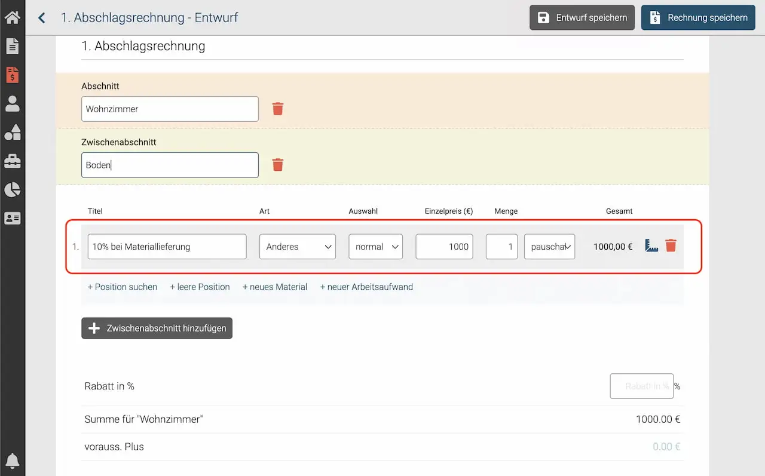Focus the Titel field with 10% bei Materiallieferung
765x476 pixels.
(167, 247)
